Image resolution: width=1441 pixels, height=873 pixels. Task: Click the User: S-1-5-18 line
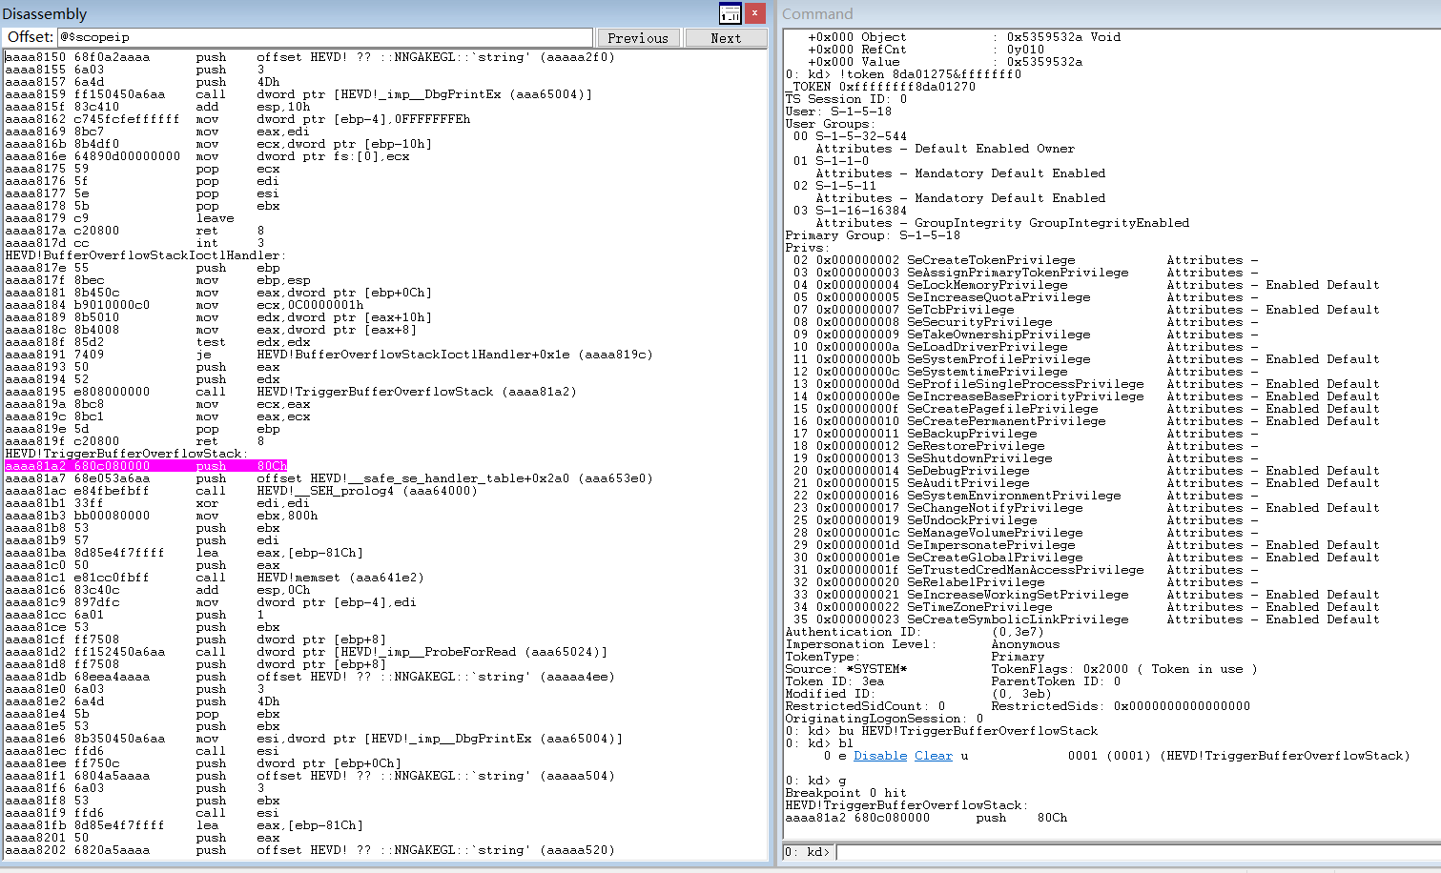point(838,112)
